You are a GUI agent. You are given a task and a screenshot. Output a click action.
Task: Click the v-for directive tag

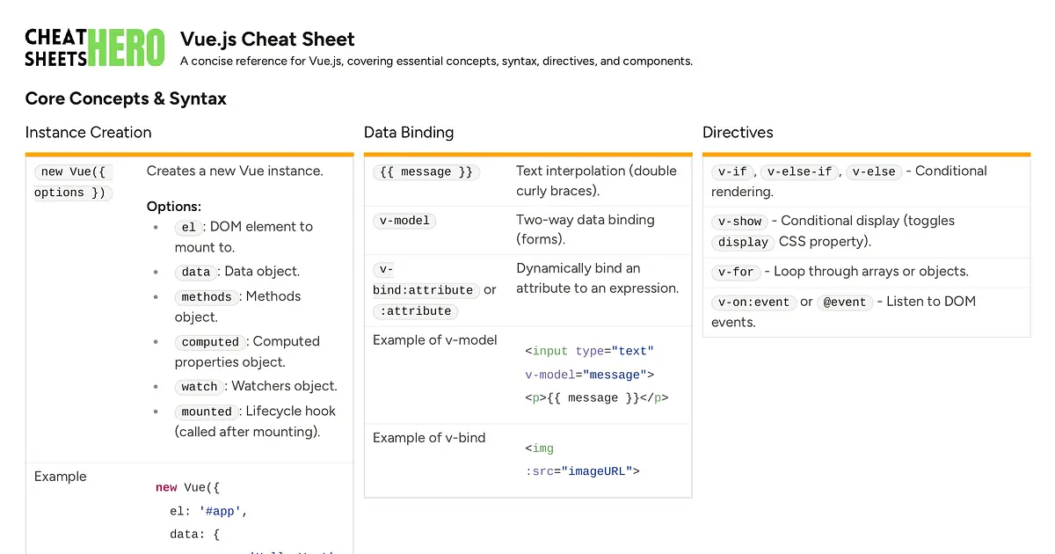[x=736, y=273]
